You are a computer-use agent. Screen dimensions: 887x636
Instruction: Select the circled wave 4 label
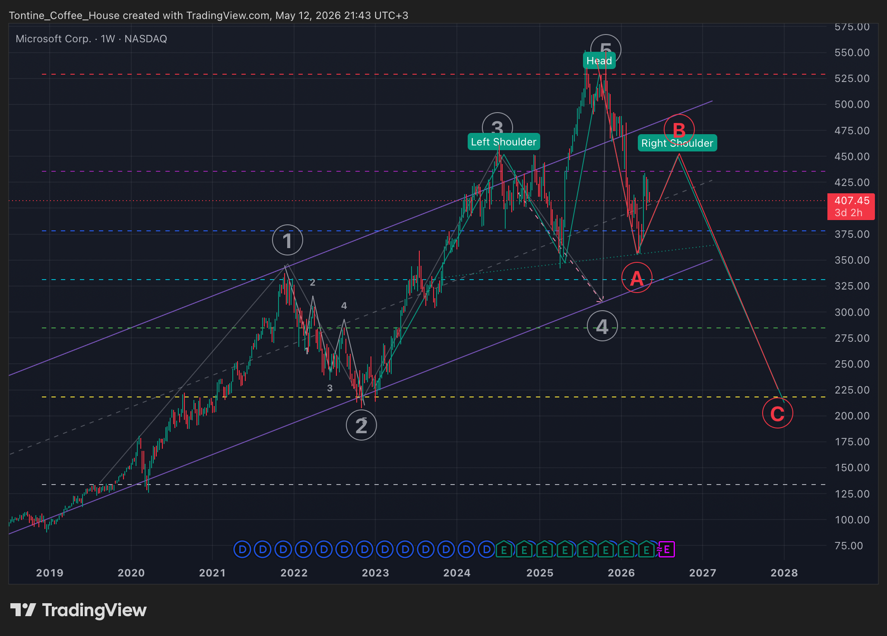tap(602, 326)
